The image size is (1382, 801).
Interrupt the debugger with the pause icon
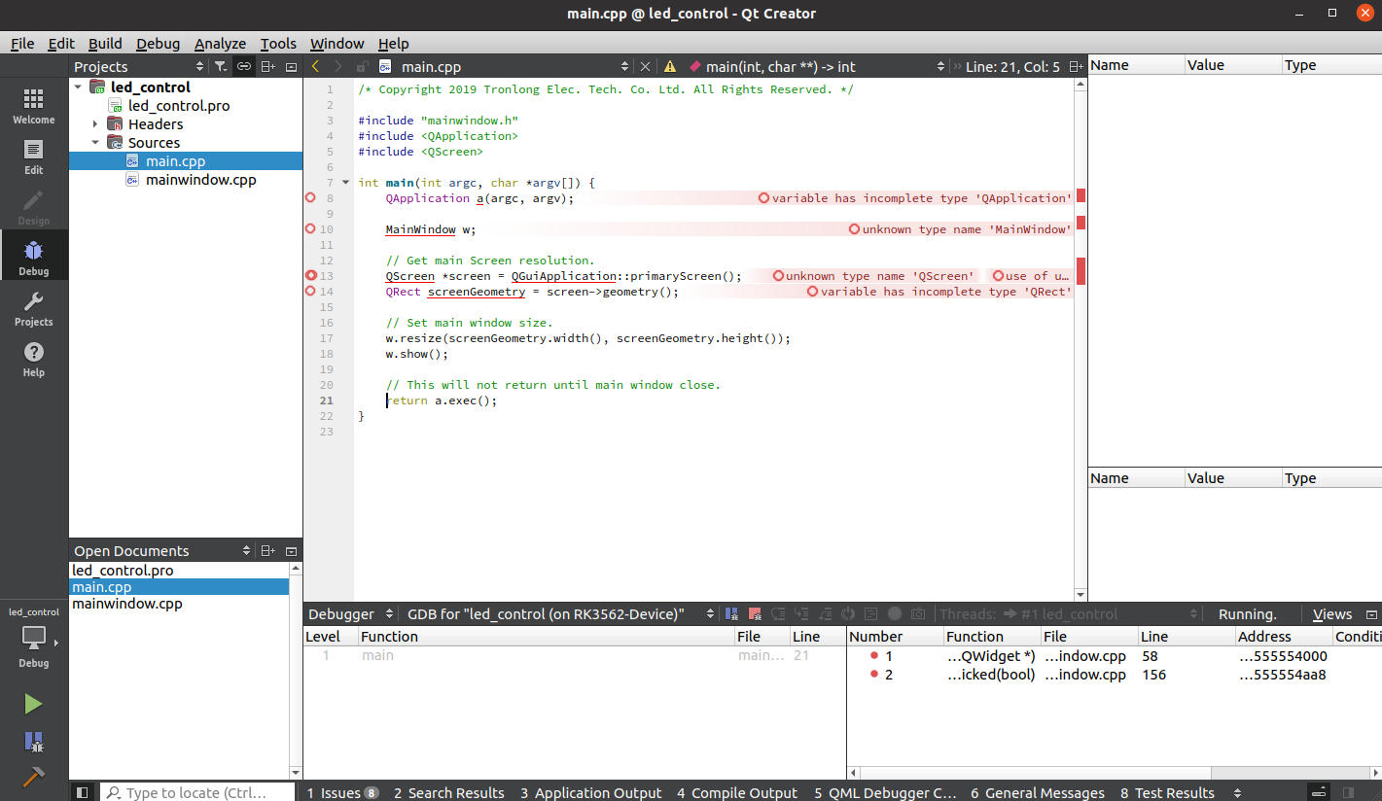731,614
